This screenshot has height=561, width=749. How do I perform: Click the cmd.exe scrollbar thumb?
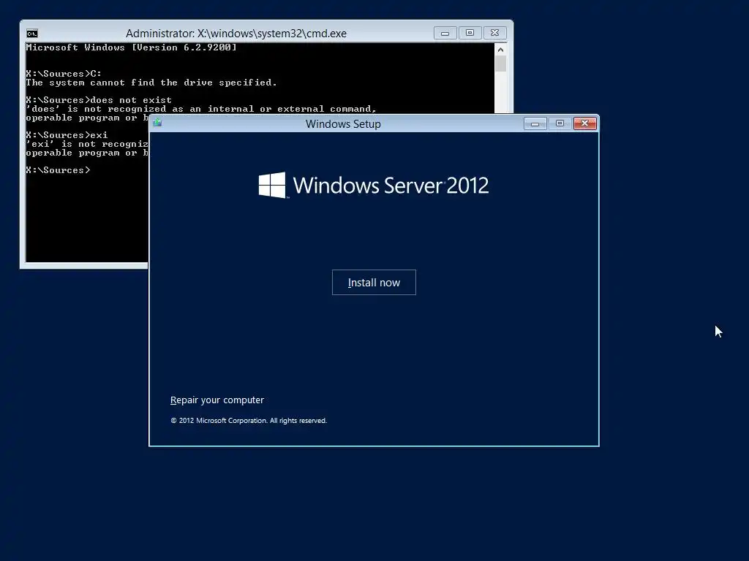pos(500,64)
